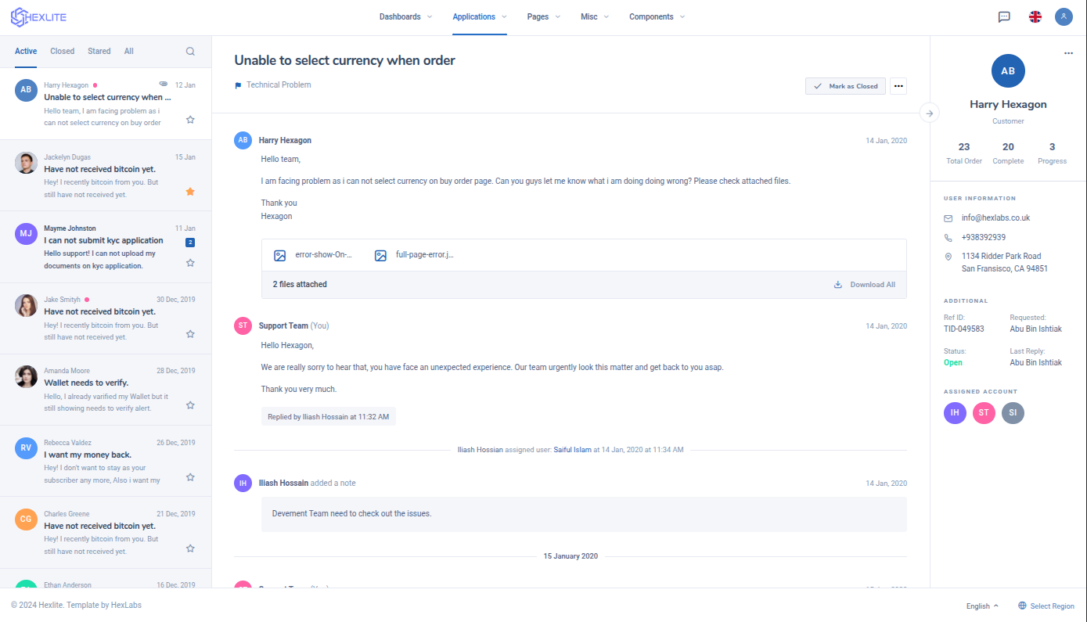Open the error-show-On attached file

point(313,255)
